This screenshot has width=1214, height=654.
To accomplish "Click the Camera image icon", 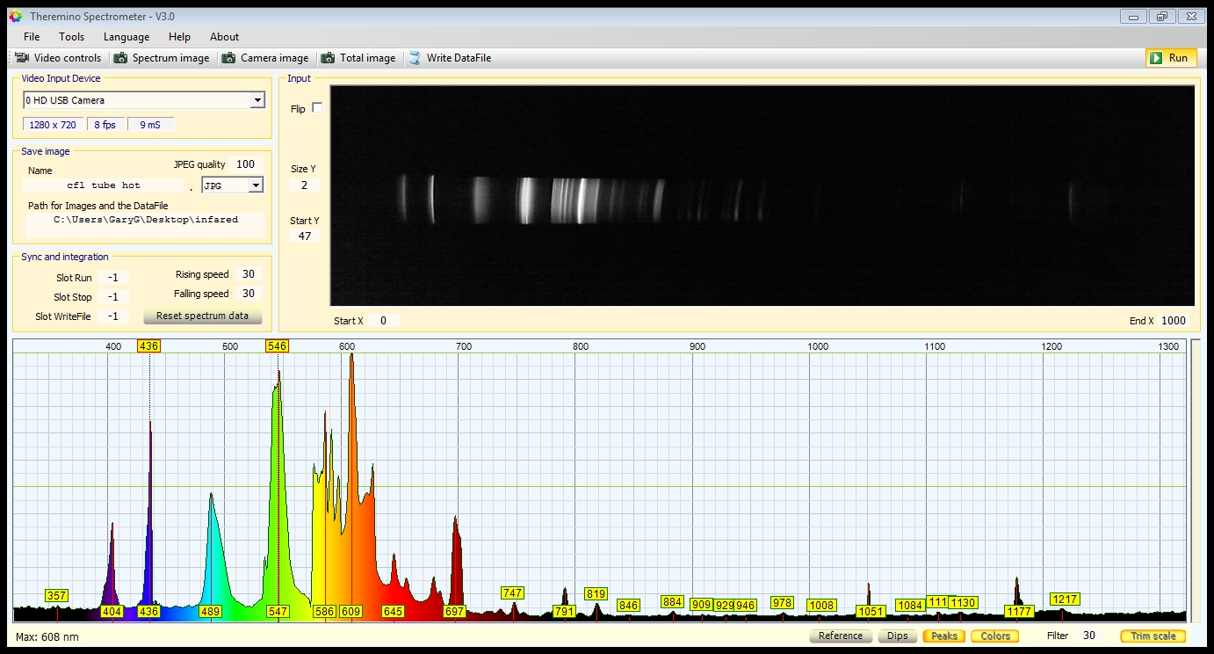I will click(228, 58).
